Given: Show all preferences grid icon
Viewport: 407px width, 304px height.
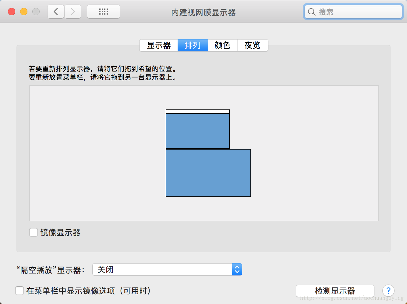Looking at the screenshot, I should 104,12.
